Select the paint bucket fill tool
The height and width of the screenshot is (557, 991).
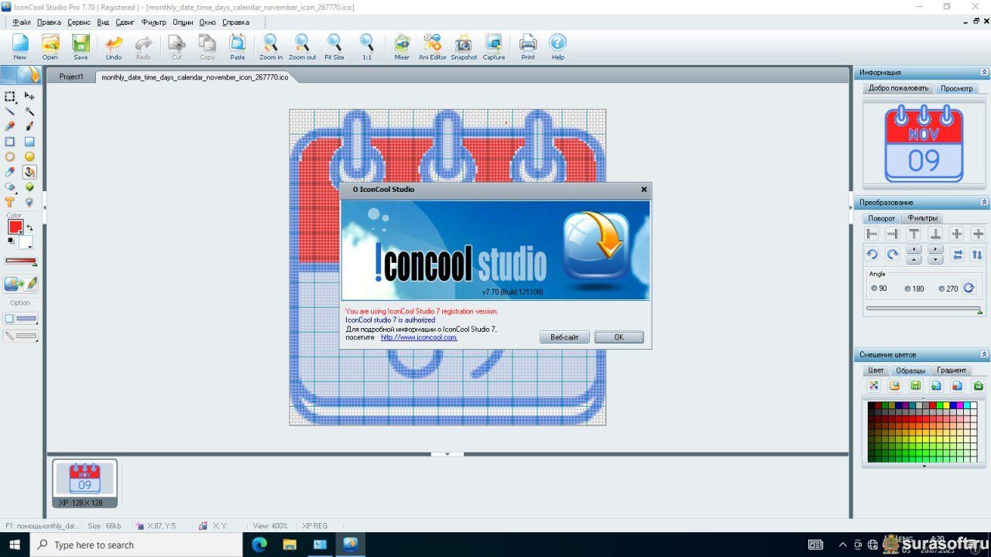pyautogui.click(x=29, y=172)
